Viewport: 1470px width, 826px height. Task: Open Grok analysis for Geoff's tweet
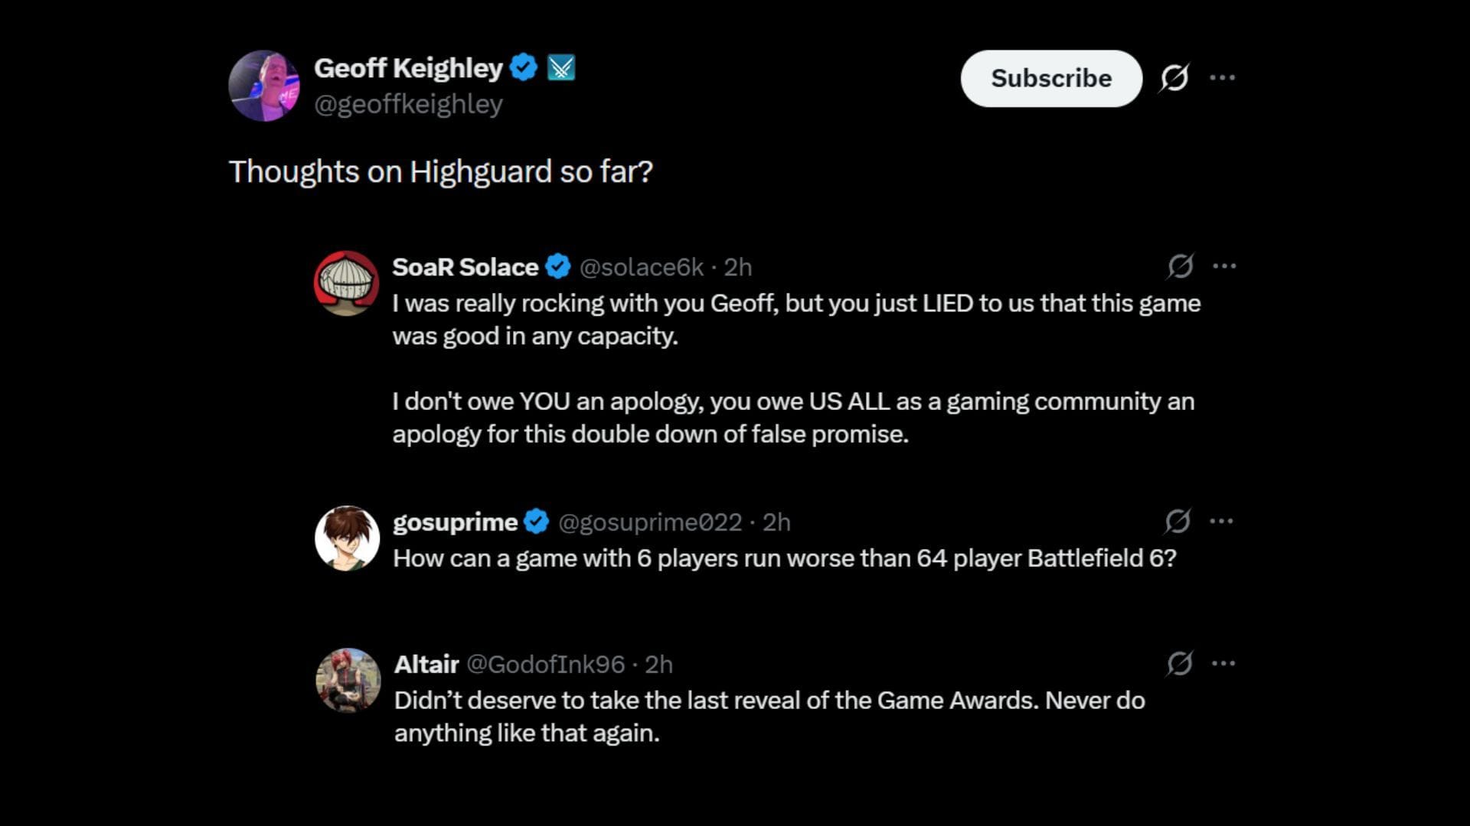[x=1176, y=77]
